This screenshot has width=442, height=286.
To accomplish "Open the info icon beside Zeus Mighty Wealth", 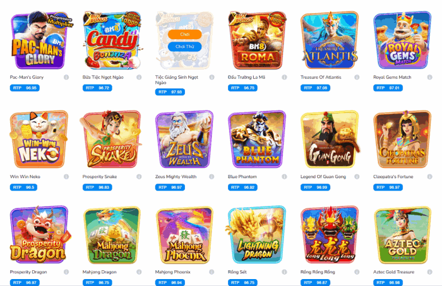I will tap(212, 177).
